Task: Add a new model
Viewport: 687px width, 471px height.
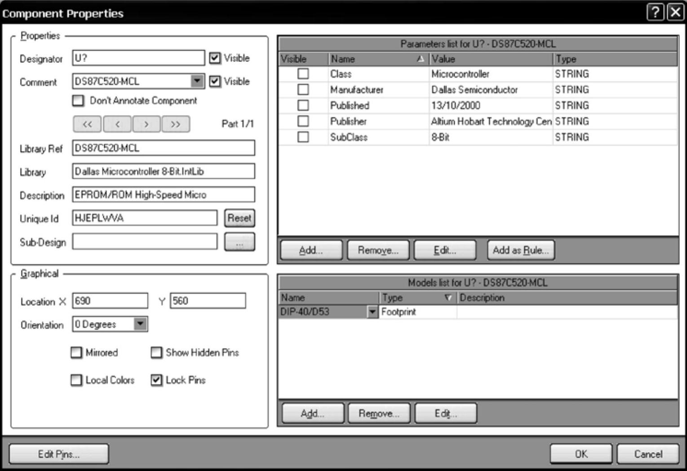Action: (x=313, y=413)
